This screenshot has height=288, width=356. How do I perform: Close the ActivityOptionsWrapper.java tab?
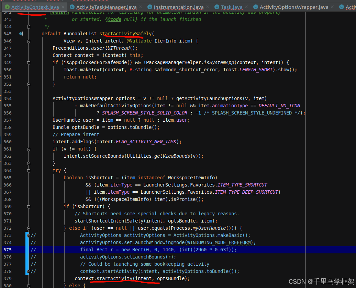pos(332,7)
